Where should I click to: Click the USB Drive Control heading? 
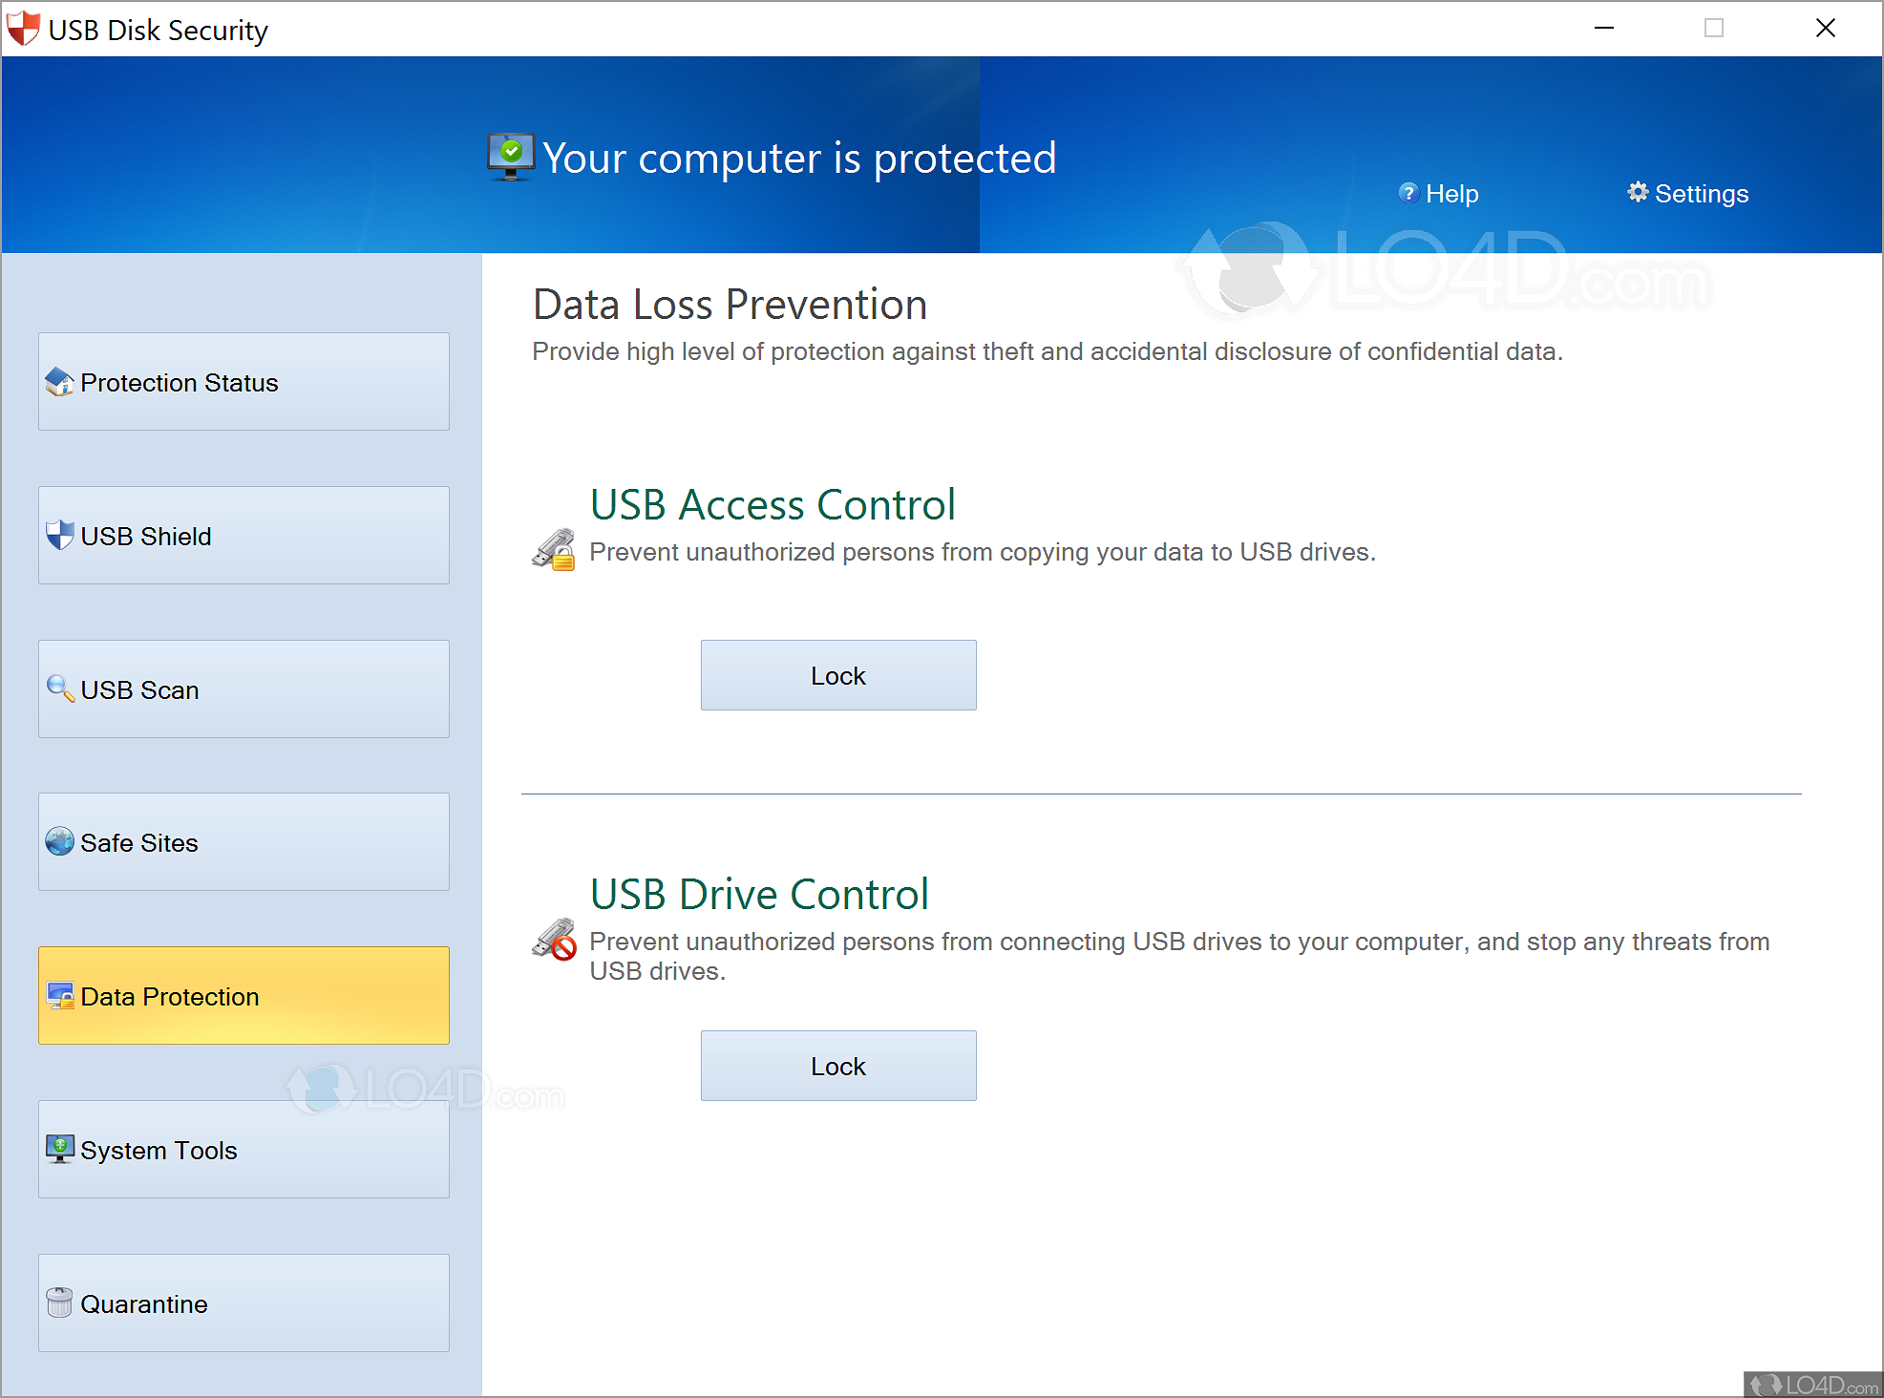pos(759,894)
